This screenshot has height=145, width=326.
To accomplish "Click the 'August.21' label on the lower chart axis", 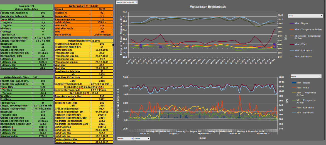I will pos(174,134).
